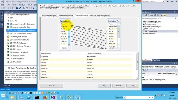Click the NStrCol1 destination column grid cell
Screen dimensions: 178x100
[x=109, y=77]
